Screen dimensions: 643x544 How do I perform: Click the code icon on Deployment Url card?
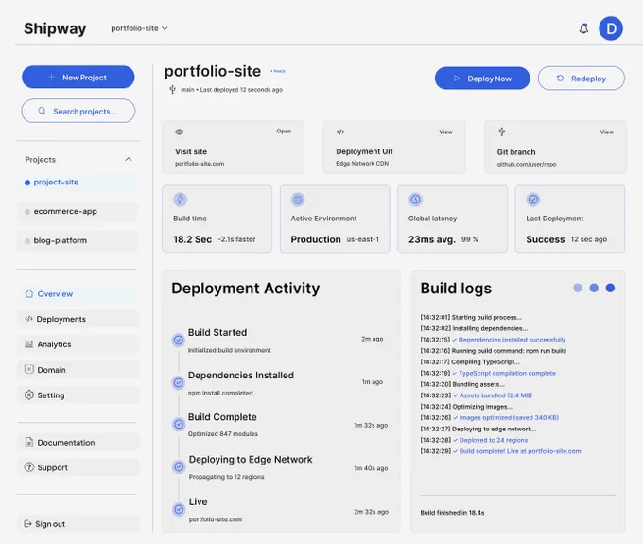[340, 132]
